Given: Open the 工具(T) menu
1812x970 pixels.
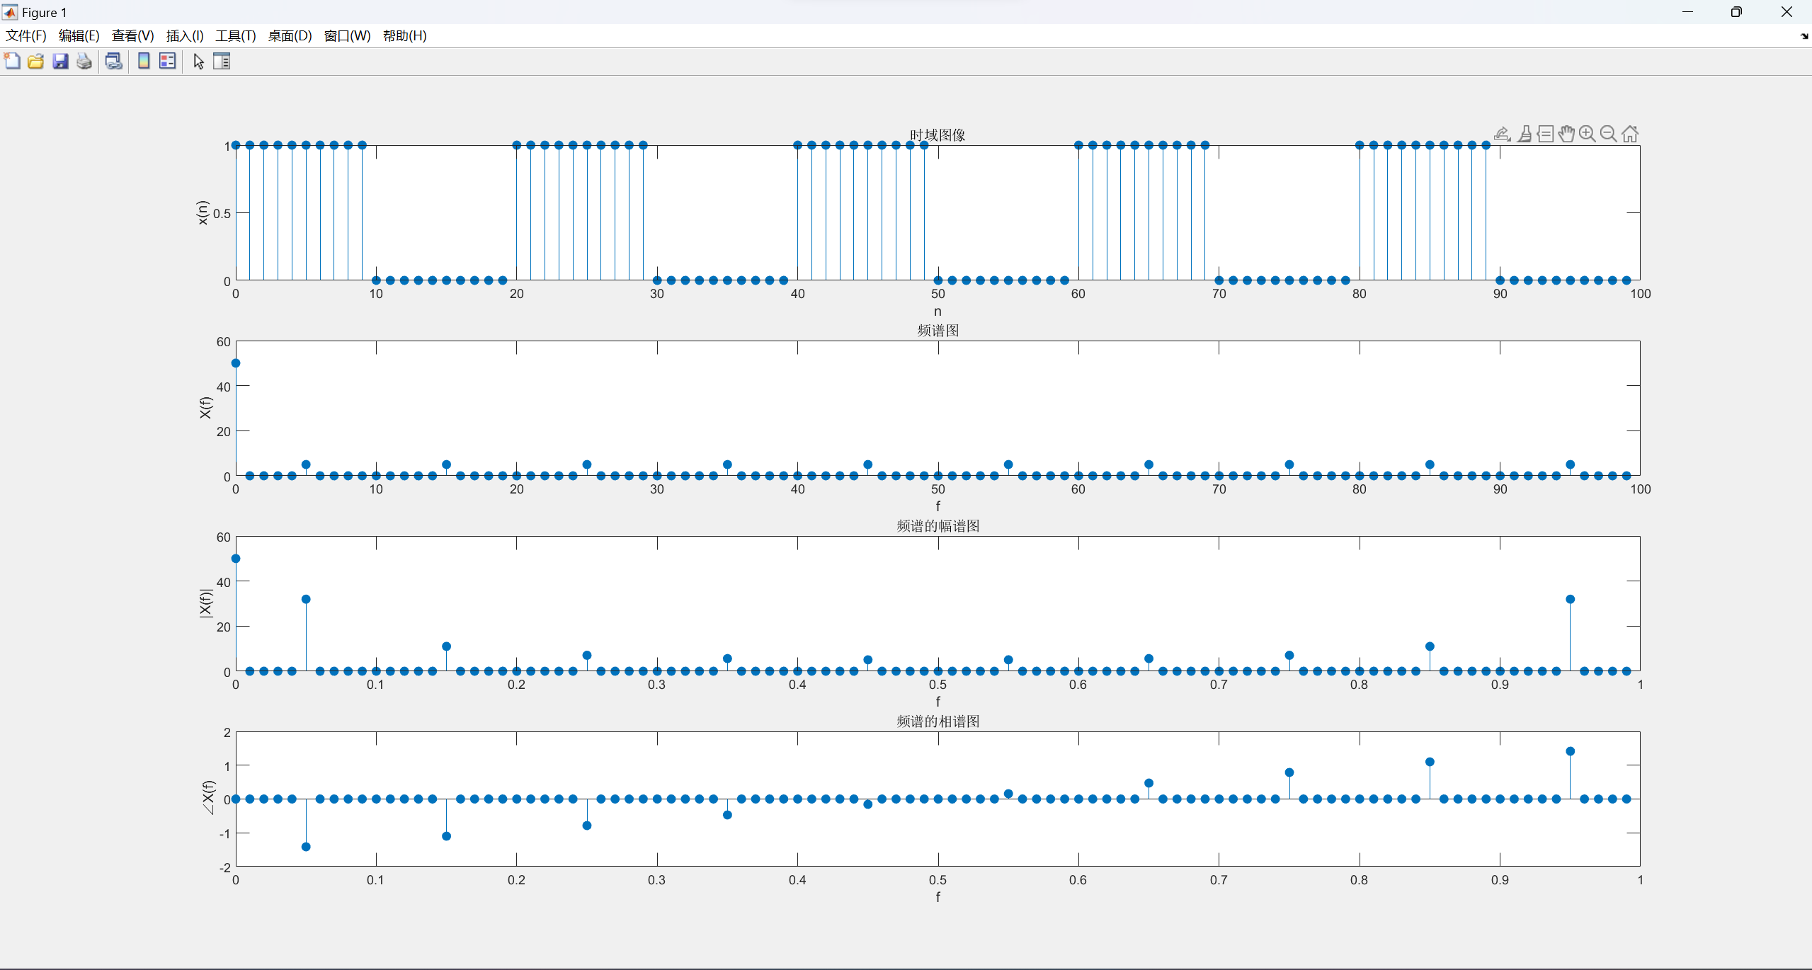Looking at the screenshot, I should tap(235, 36).
